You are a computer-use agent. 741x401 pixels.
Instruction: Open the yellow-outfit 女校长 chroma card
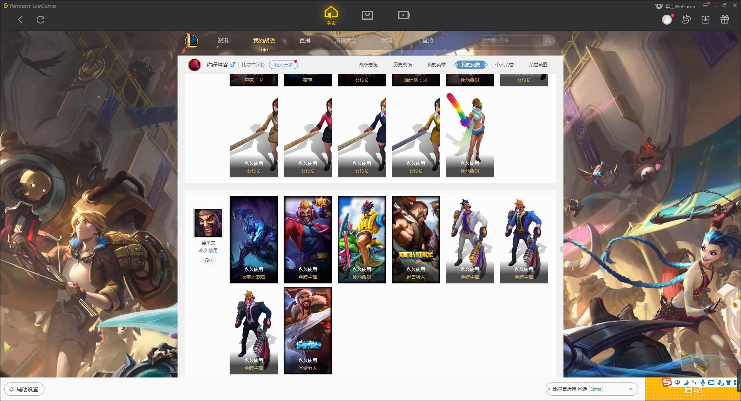click(416, 134)
